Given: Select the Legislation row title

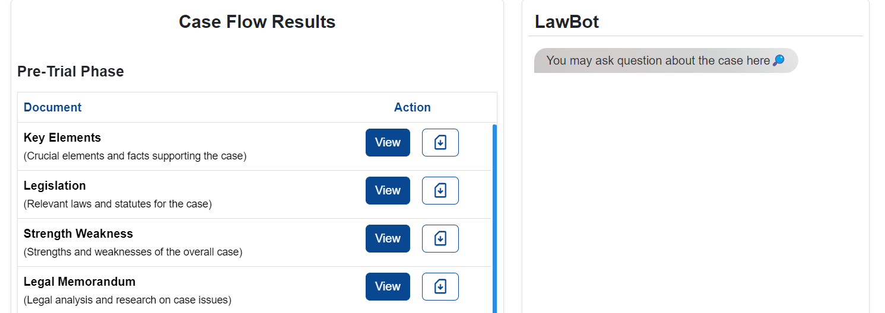Looking at the screenshot, I should pyautogui.click(x=55, y=186).
